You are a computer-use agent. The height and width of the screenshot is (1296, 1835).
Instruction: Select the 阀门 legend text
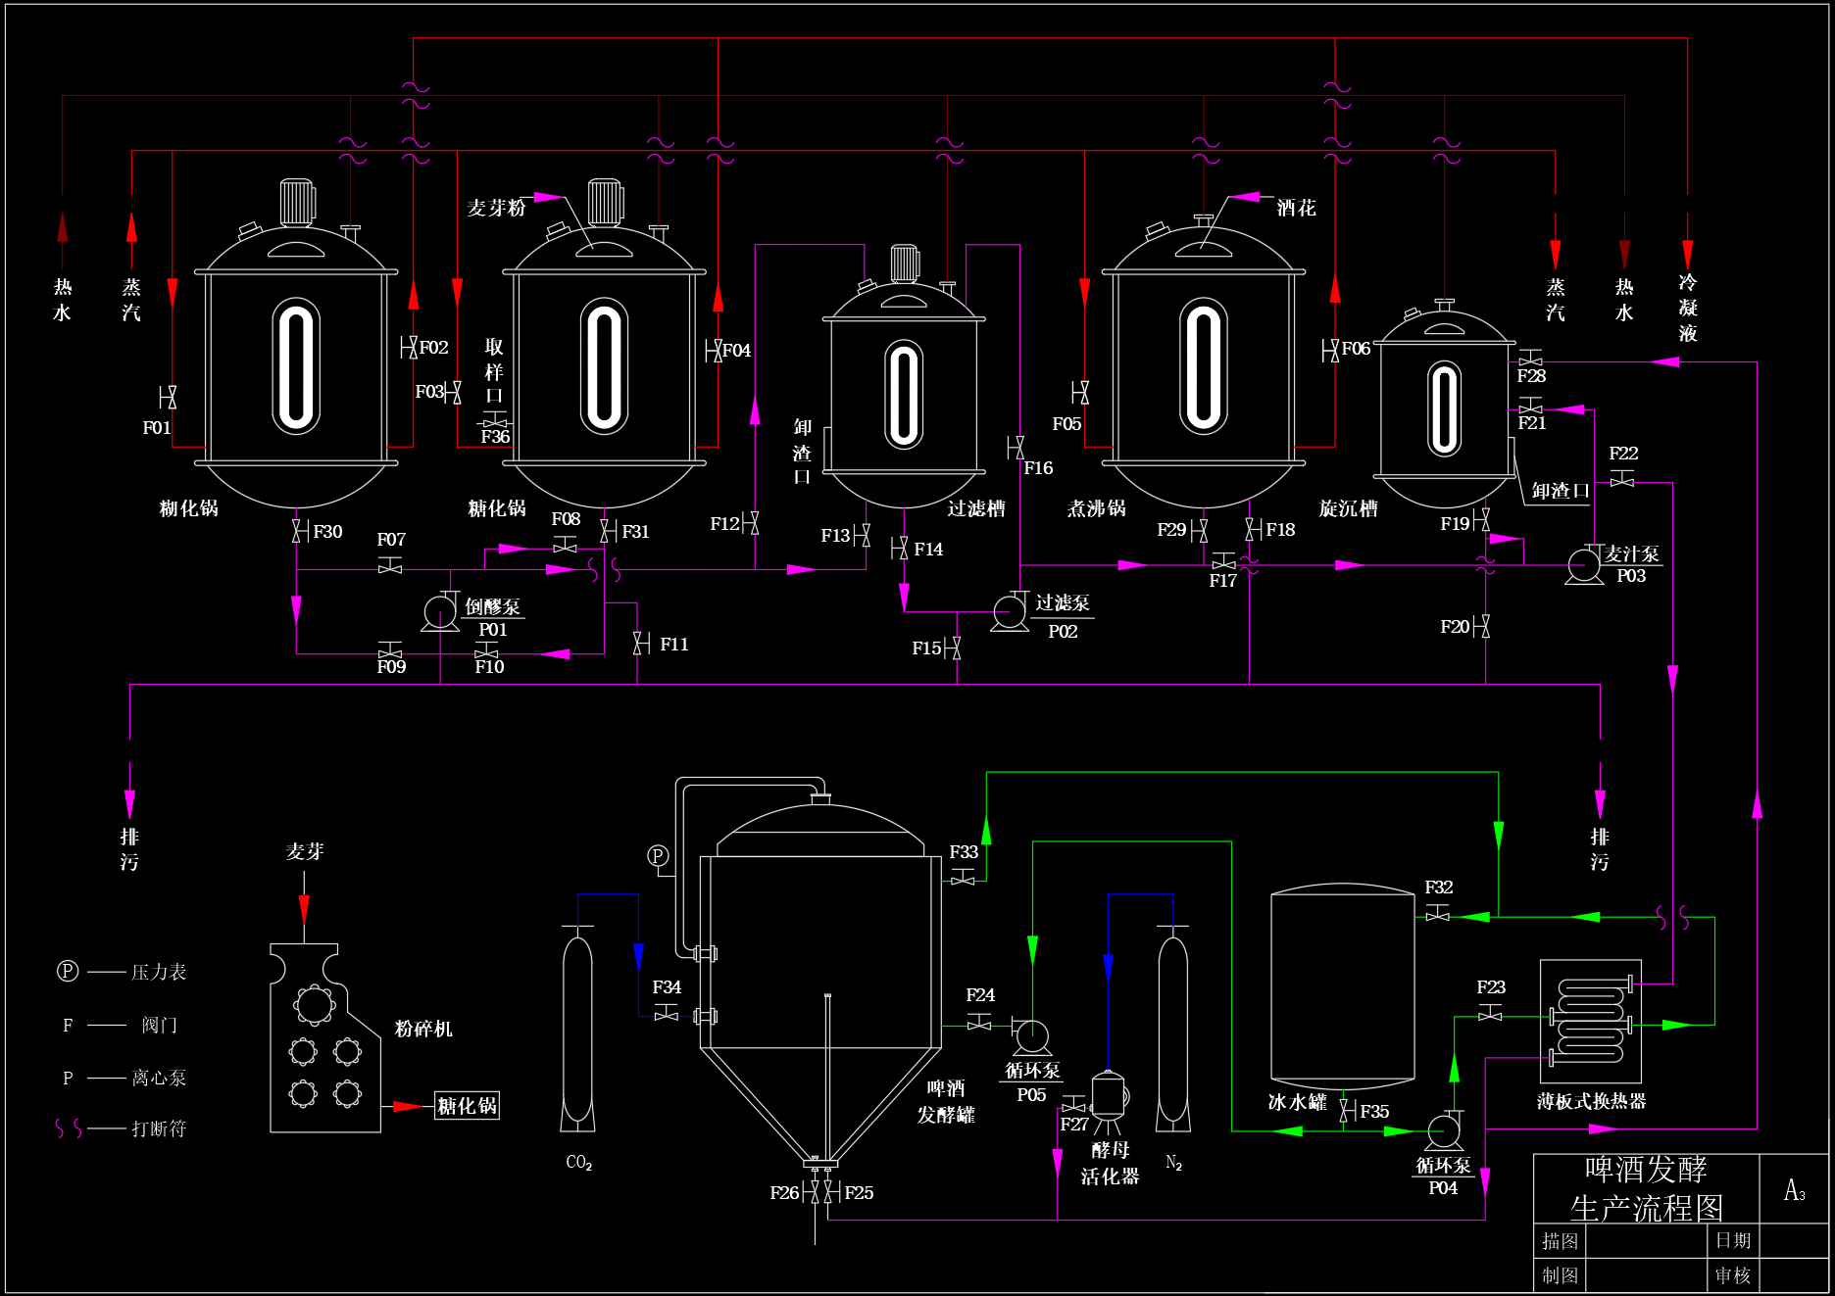tap(159, 1025)
